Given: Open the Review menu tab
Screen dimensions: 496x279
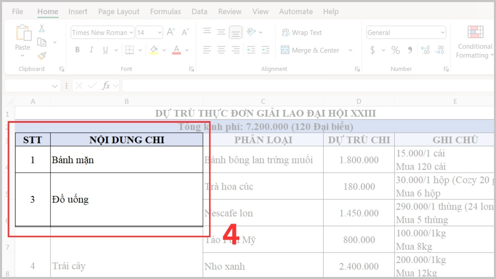Looking at the screenshot, I should coord(230,12).
